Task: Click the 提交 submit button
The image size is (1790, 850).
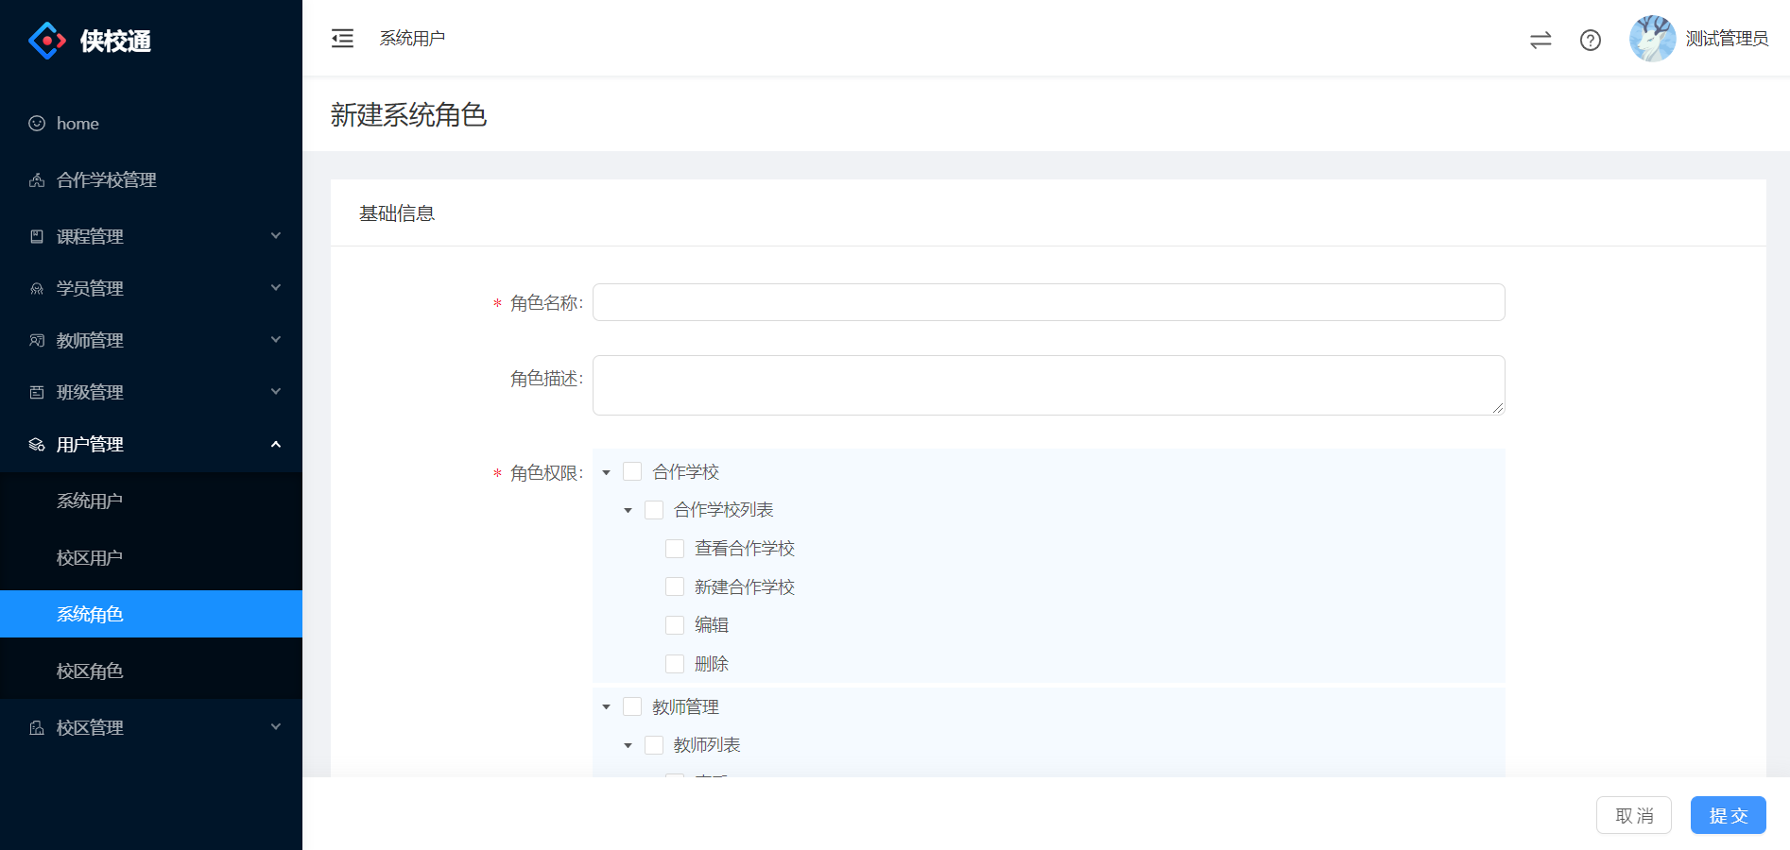Action: click(x=1728, y=815)
